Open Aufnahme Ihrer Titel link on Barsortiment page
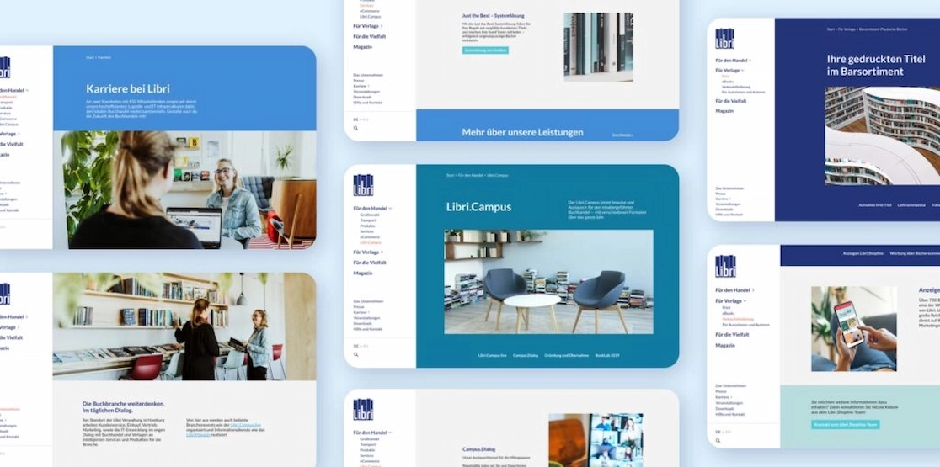 pos(875,204)
